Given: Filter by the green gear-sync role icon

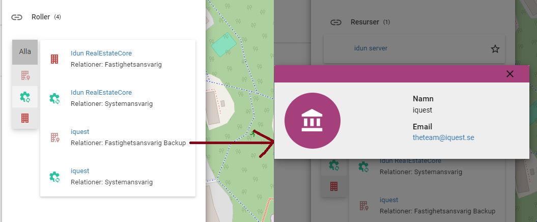Looking at the screenshot, I should click(25, 97).
